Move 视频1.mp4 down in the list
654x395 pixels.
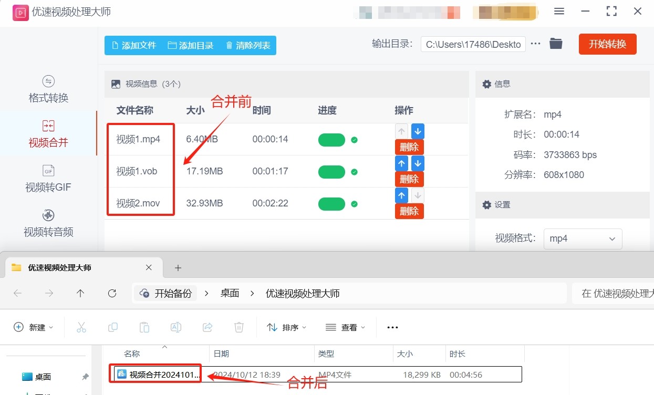(x=418, y=131)
